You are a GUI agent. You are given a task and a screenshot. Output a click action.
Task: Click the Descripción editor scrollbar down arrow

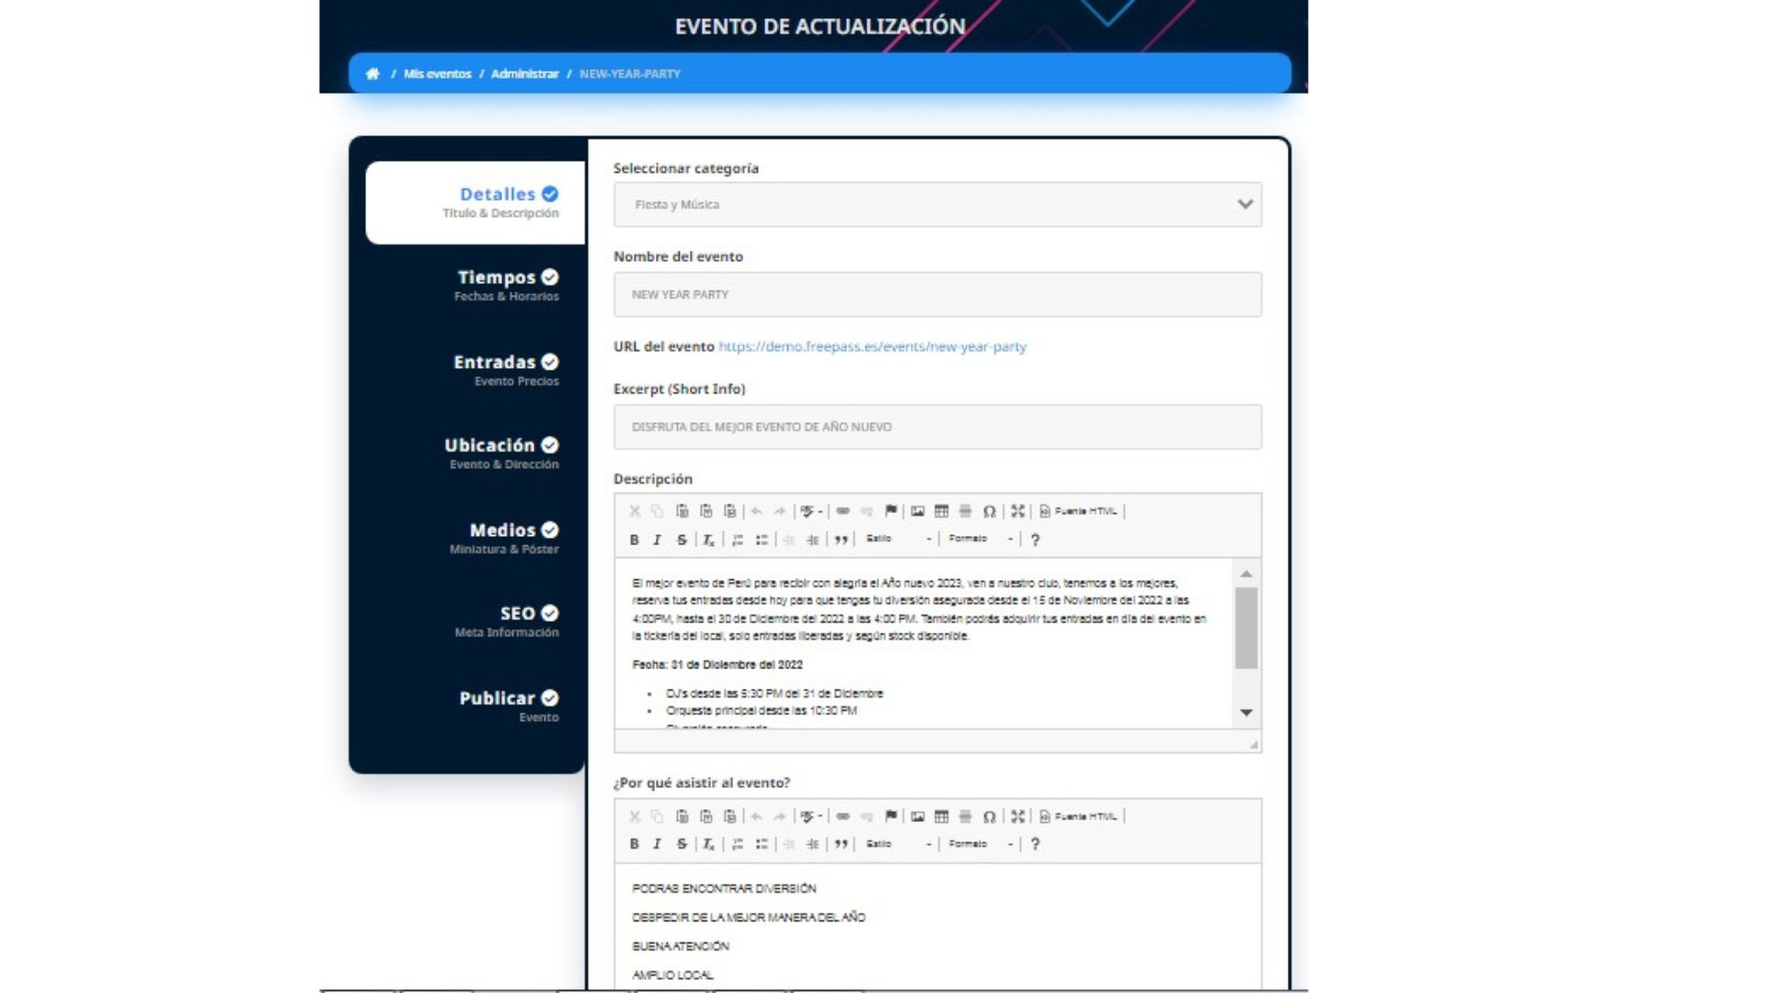(x=1246, y=713)
